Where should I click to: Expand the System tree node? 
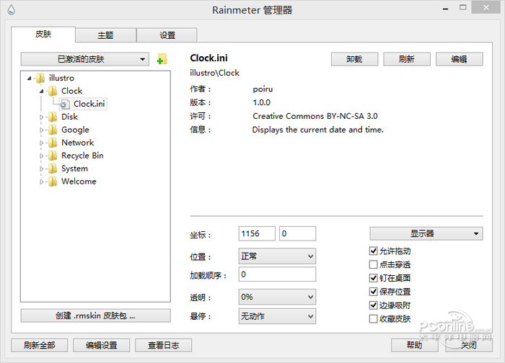[x=42, y=169]
